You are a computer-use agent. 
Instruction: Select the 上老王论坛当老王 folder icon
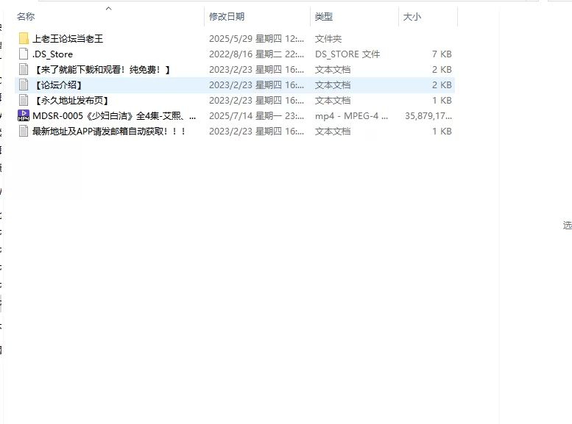coord(24,39)
